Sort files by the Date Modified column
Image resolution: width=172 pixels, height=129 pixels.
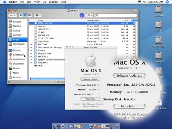99,20
